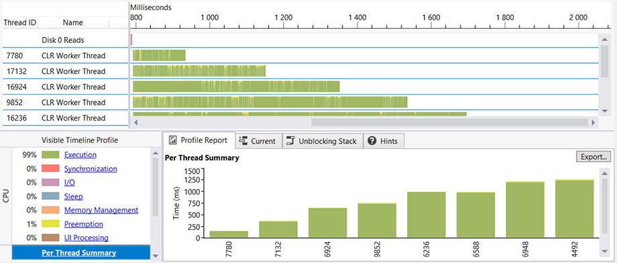This screenshot has width=617, height=263.
Task: Click the orange Memory Management swatch
Action: pos(50,210)
